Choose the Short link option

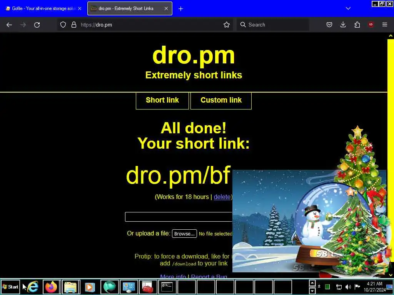click(x=162, y=100)
